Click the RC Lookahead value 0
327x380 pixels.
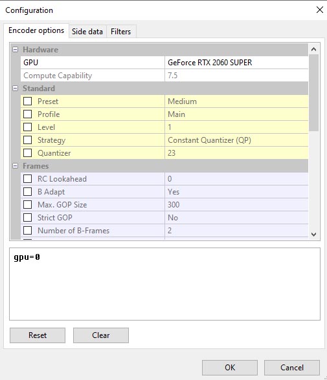pyautogui.click(x=236, y=179)
